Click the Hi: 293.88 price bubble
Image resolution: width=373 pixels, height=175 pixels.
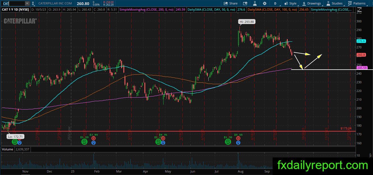[x=247, y=22]
